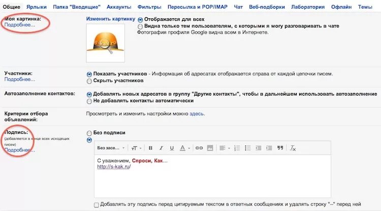381x211 pixels.
Task: Select 'Добавлять новых адресатов' option
Action: click(x=89, y=95)
